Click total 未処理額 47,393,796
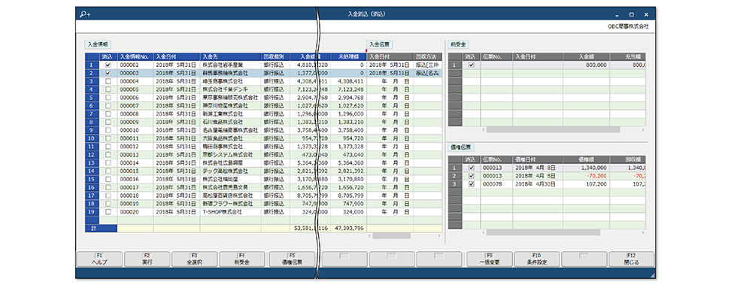 (349, 229)
